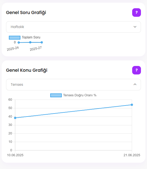
Task: Click the Genel Soru Grafiği heading
Action: 26,12
